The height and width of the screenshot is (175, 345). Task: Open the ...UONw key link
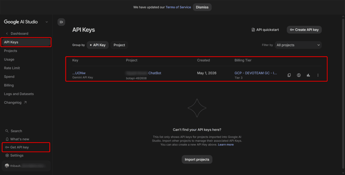79,73
